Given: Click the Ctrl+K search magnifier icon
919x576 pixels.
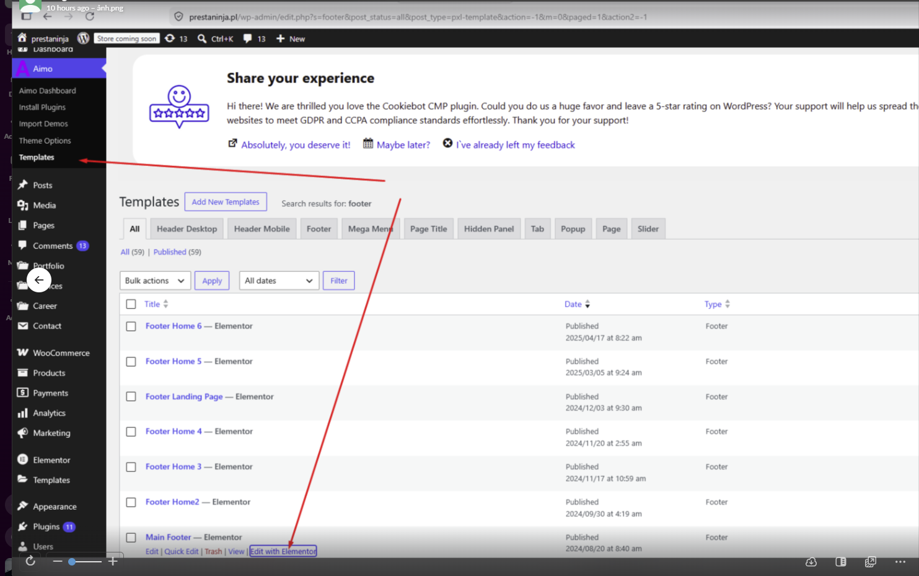Looking at the screenshot, I should tap(202, 38).
